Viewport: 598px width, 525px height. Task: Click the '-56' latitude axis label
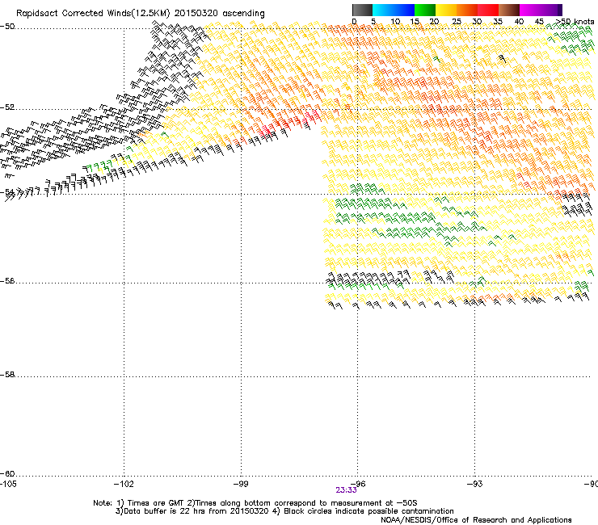point(7,281)
